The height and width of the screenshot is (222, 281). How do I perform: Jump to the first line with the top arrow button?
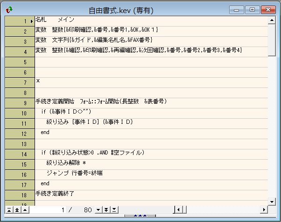click(9, 210)
